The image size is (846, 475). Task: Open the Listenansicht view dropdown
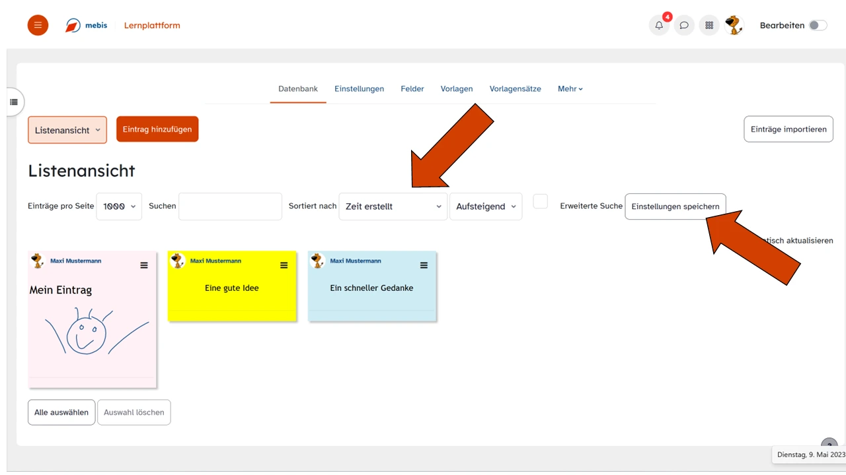click(x=67, y=130)
